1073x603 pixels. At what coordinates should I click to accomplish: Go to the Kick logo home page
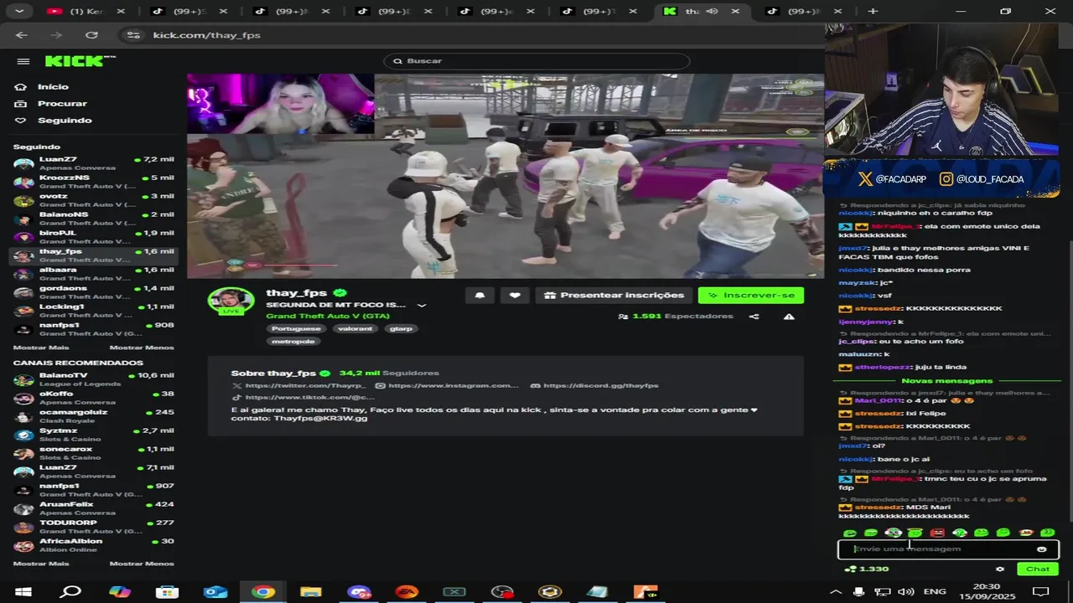(80, 61)
